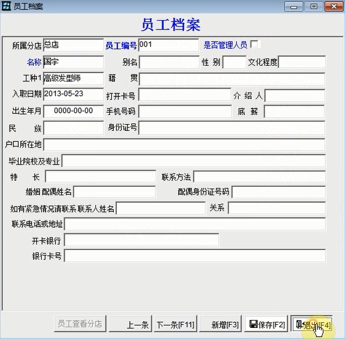This screenshot has width=345, height=339.
Task: Click the 性别 input box
Action: pyautogui.click(x=234, y=62)
